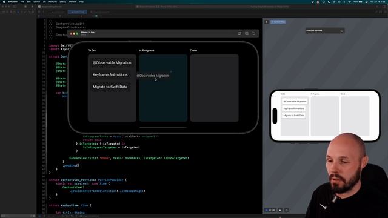
Task: Click the "struct KanbanView: View {" line
Action: click(70, 205)
